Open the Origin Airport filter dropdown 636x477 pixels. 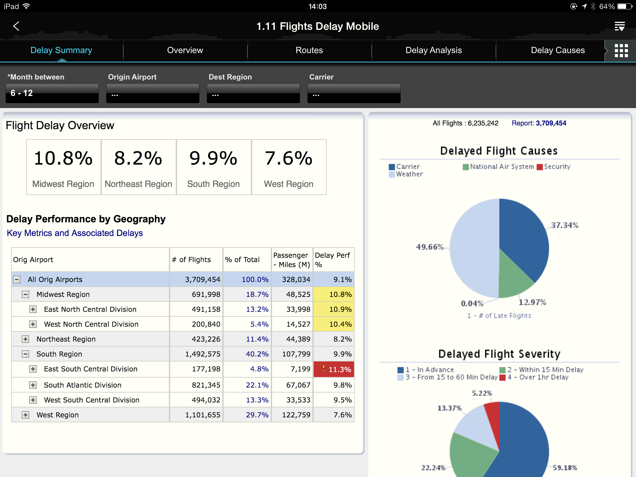click(152, 93)
